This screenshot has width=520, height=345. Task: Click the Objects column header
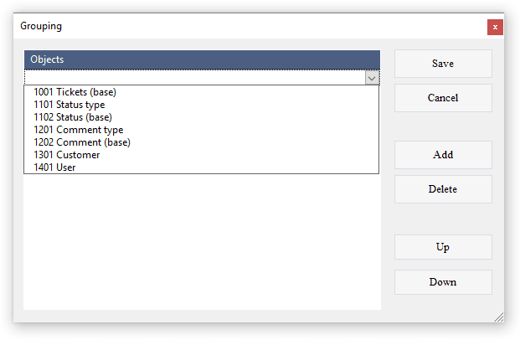(x=201, y=59)
